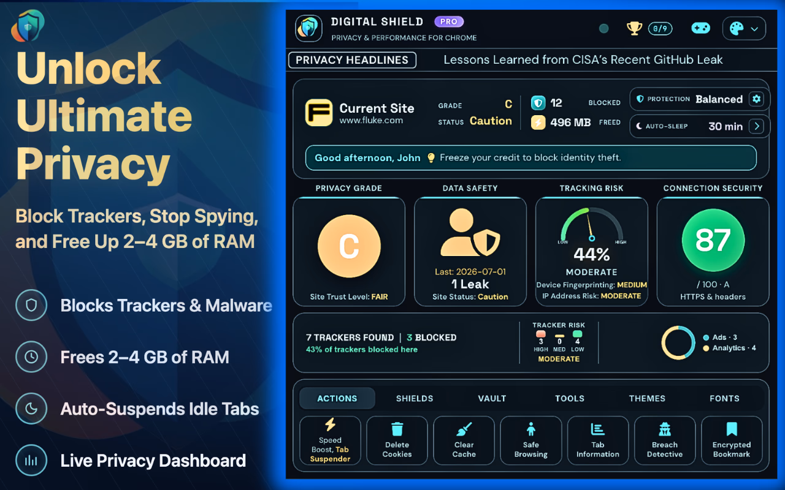Viewport: 785px width, 490px height.
Task: Launch the Breach Detective button
Action: (x=665, y=440)
